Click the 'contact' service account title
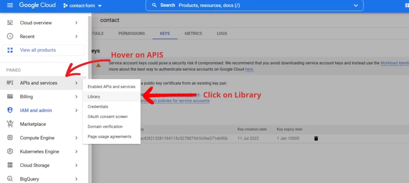Screen dimensions: 409x183 coord(110,20)
